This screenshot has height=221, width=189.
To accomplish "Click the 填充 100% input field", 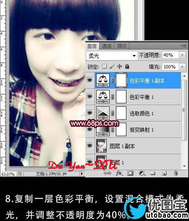I will [x=170, y=67].
